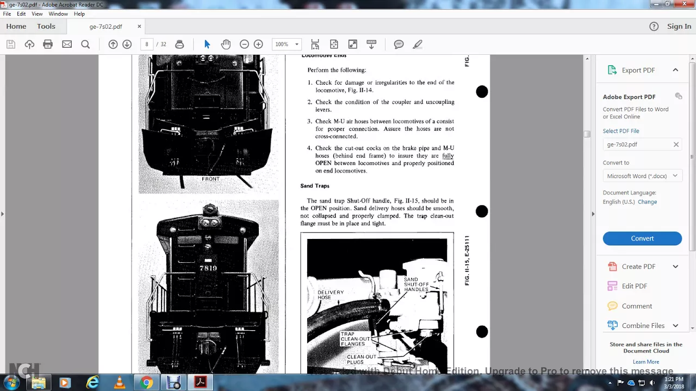Image resolution: width=696 pixels, height=391 pixels.
Task: Expand the left navigation pane arrow
Action: click(x=2, y=214)
